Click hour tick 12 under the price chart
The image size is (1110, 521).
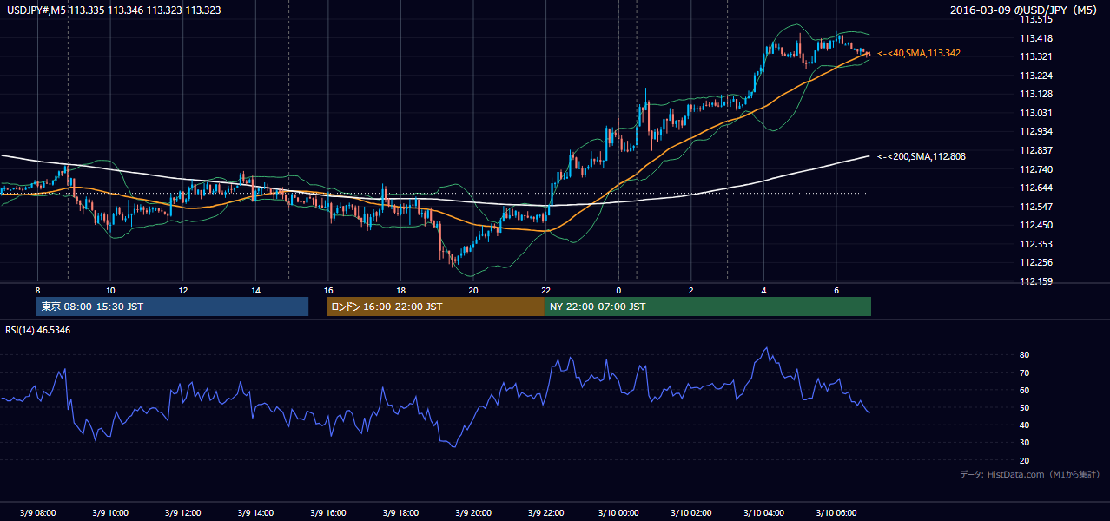tap(182, 290)
